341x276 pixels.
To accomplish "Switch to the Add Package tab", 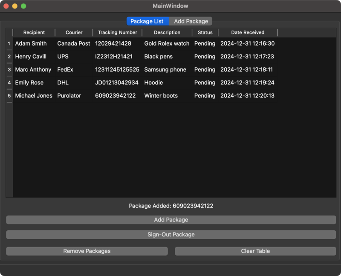I will (191, 21).
